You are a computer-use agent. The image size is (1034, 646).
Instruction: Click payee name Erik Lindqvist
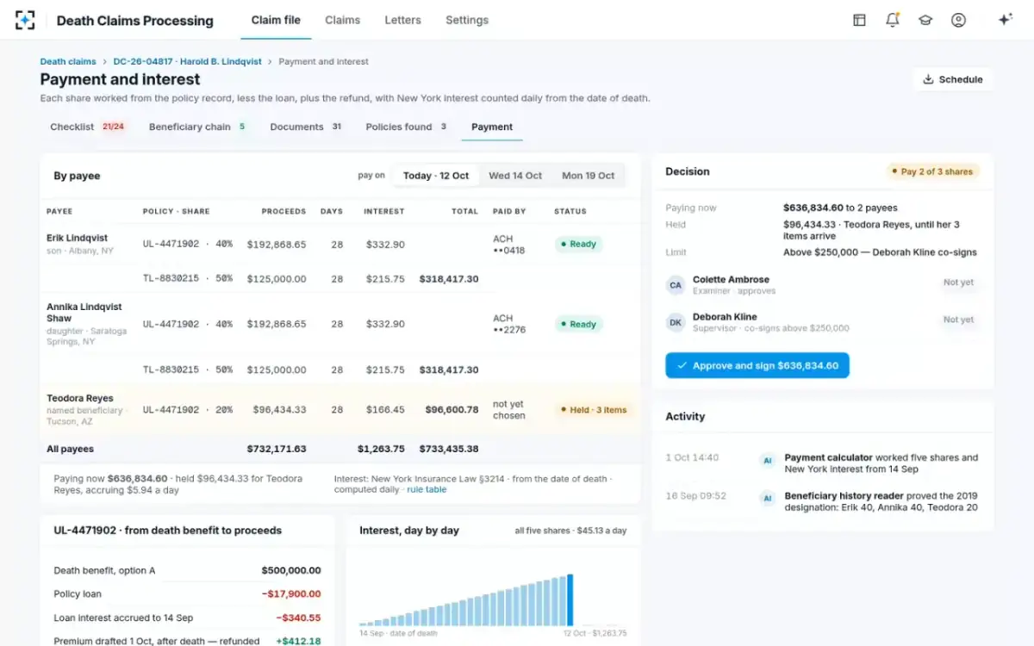[79, 238]
